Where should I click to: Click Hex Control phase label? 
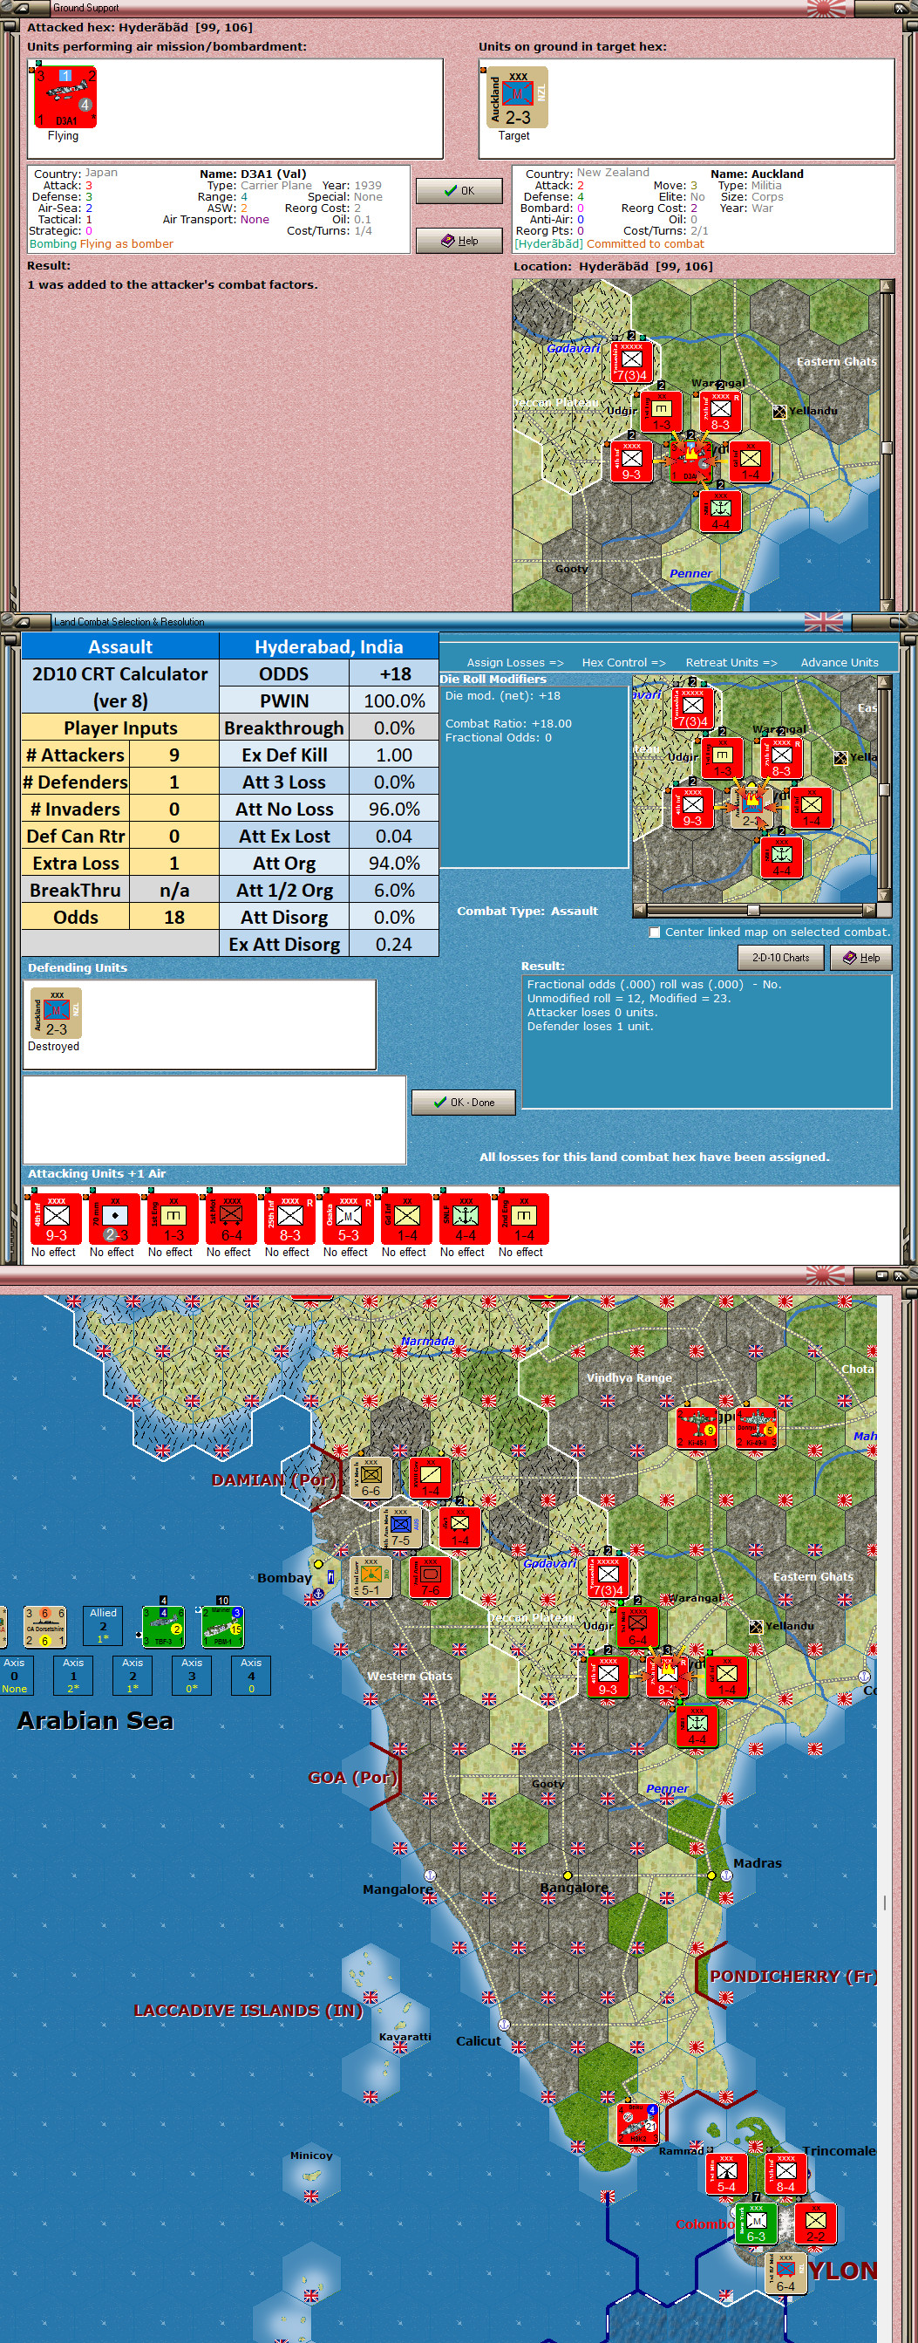tap(623, 662)
